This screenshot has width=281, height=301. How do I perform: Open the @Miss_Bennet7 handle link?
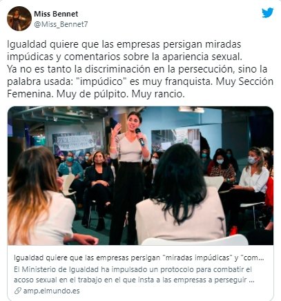point(61,24)
